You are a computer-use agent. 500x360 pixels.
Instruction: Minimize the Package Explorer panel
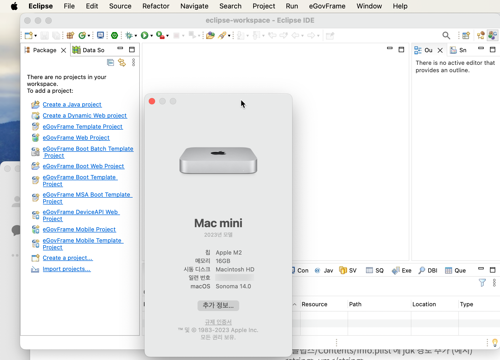(120, 48)
